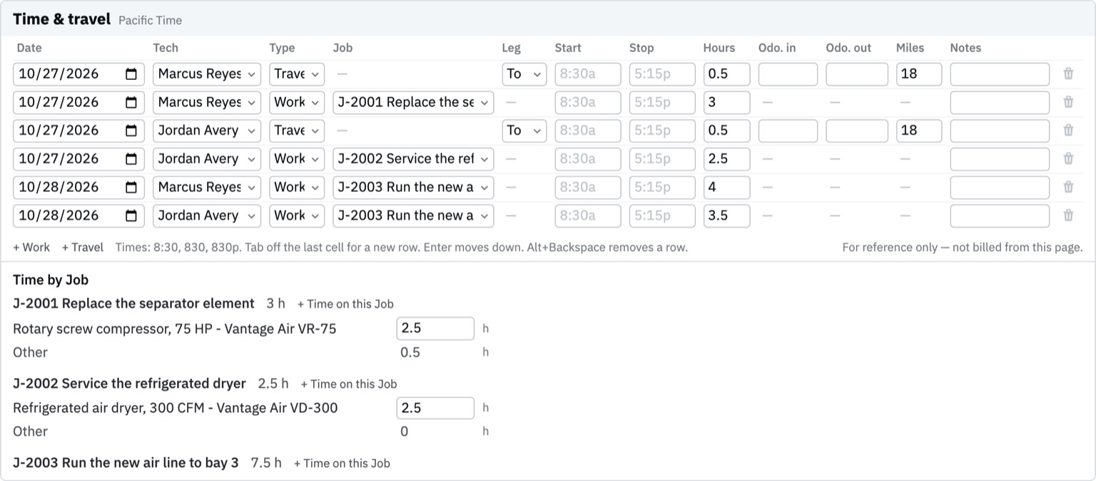Add a new Travel row
Screen dimensions: 1096x481
[x=83, y=248]
